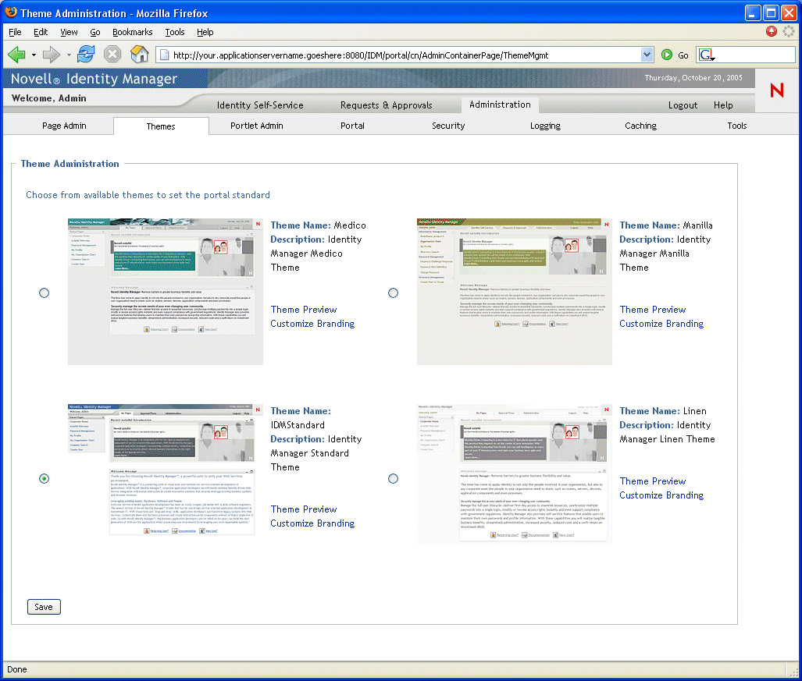Click the Welcome, Admin text
Image resolution: width=802 pixels, height=681 pixels.
(49, 98)
